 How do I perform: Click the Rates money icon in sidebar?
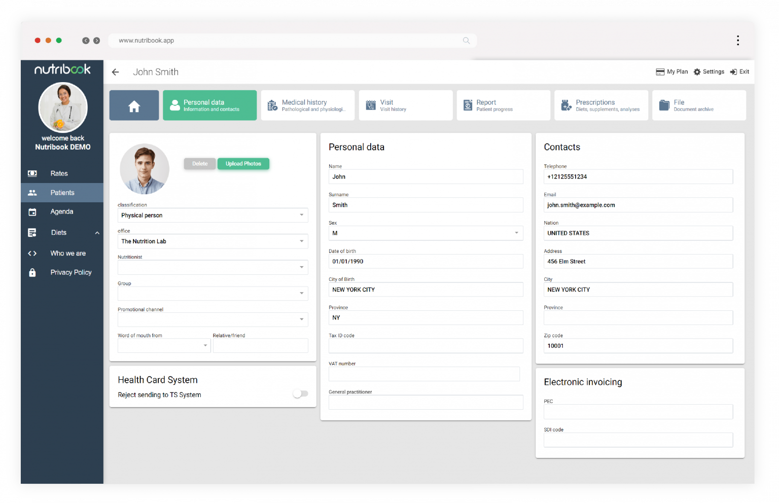click(32, 173)
